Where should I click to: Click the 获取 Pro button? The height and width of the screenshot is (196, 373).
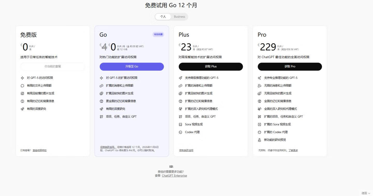[290, 67]
